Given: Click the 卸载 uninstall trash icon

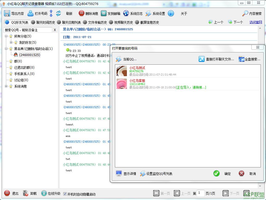Looking at the screenshot, I should click(x=25, y=193).
